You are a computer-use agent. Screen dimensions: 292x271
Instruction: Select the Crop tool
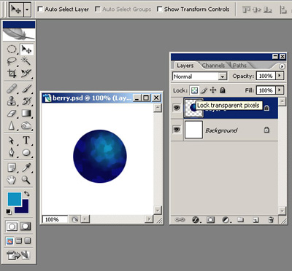coord(12,73)
